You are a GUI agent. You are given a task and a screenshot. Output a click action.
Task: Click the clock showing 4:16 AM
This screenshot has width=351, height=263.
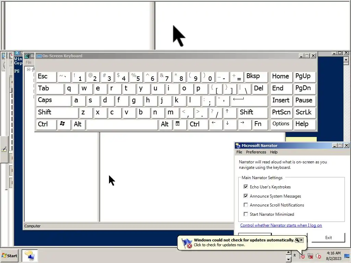334,253
